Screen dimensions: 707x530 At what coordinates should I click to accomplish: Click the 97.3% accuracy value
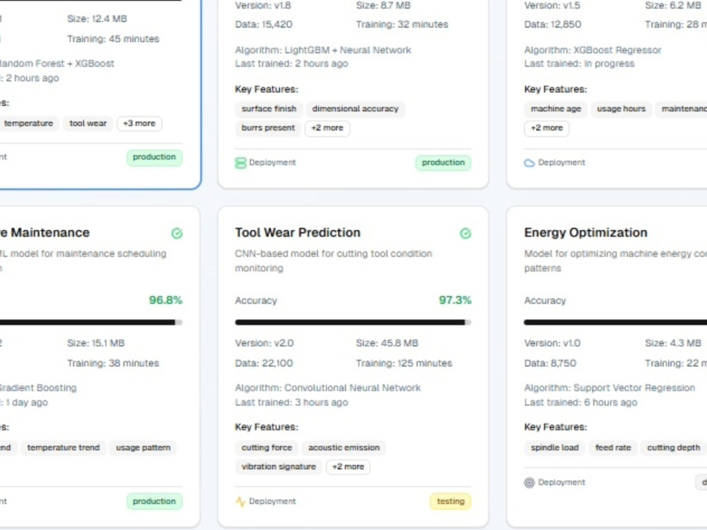(455, 300)
